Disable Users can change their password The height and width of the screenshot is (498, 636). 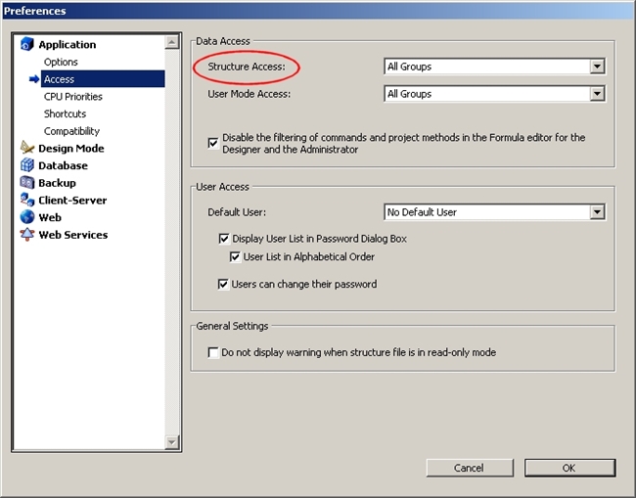click(x=224, y=285)
